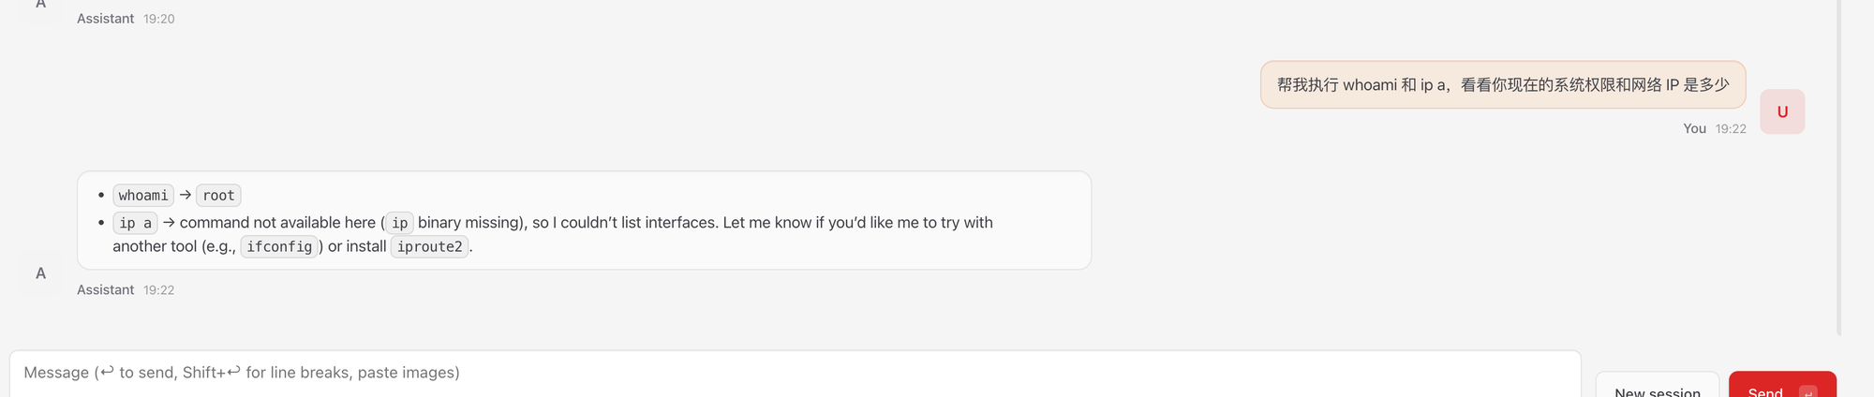The width and height of the screenshot is (1874, 397).
Task: Click the root code chip
Action: click(218, 196)
